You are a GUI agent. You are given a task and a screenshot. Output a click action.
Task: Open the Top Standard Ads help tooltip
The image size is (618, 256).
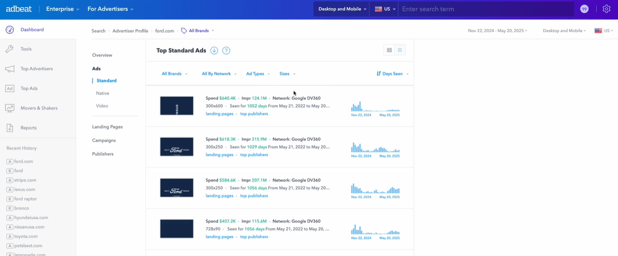[x=226, y=50]
